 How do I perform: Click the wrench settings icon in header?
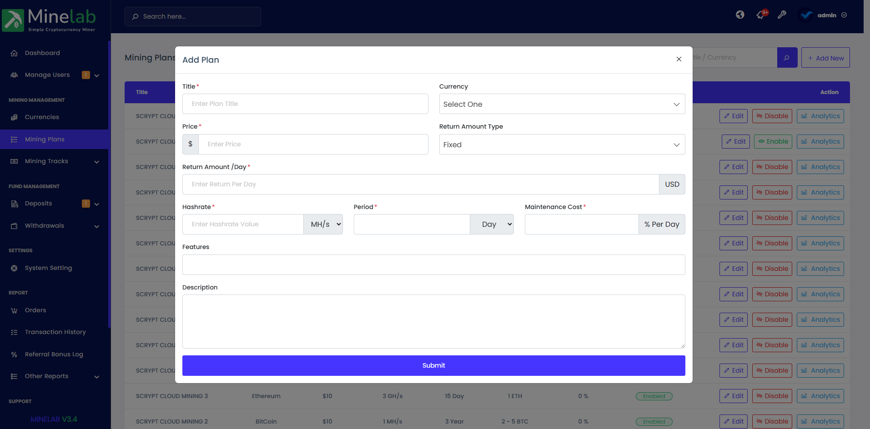[x=782, y=15]
